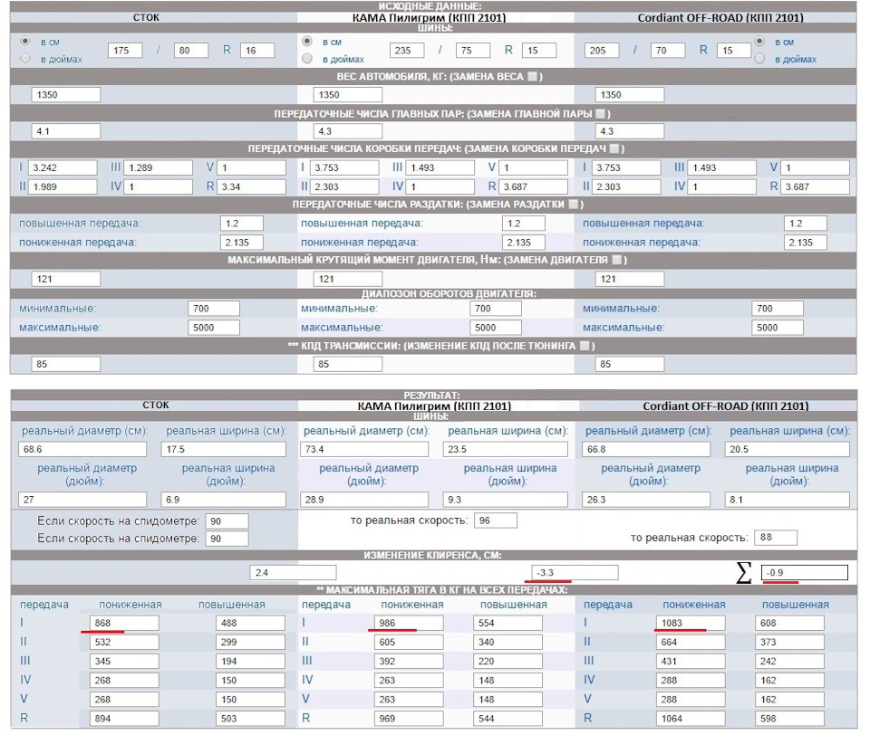Click the Cordiant tire width field 205

coord(602,51)
